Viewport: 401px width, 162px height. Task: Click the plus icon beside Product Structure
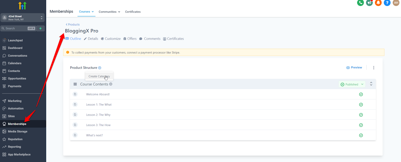(x=100, y=68)
